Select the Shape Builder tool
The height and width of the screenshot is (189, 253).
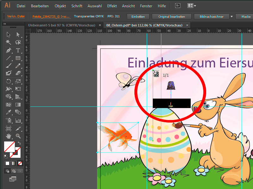[9, 96]
